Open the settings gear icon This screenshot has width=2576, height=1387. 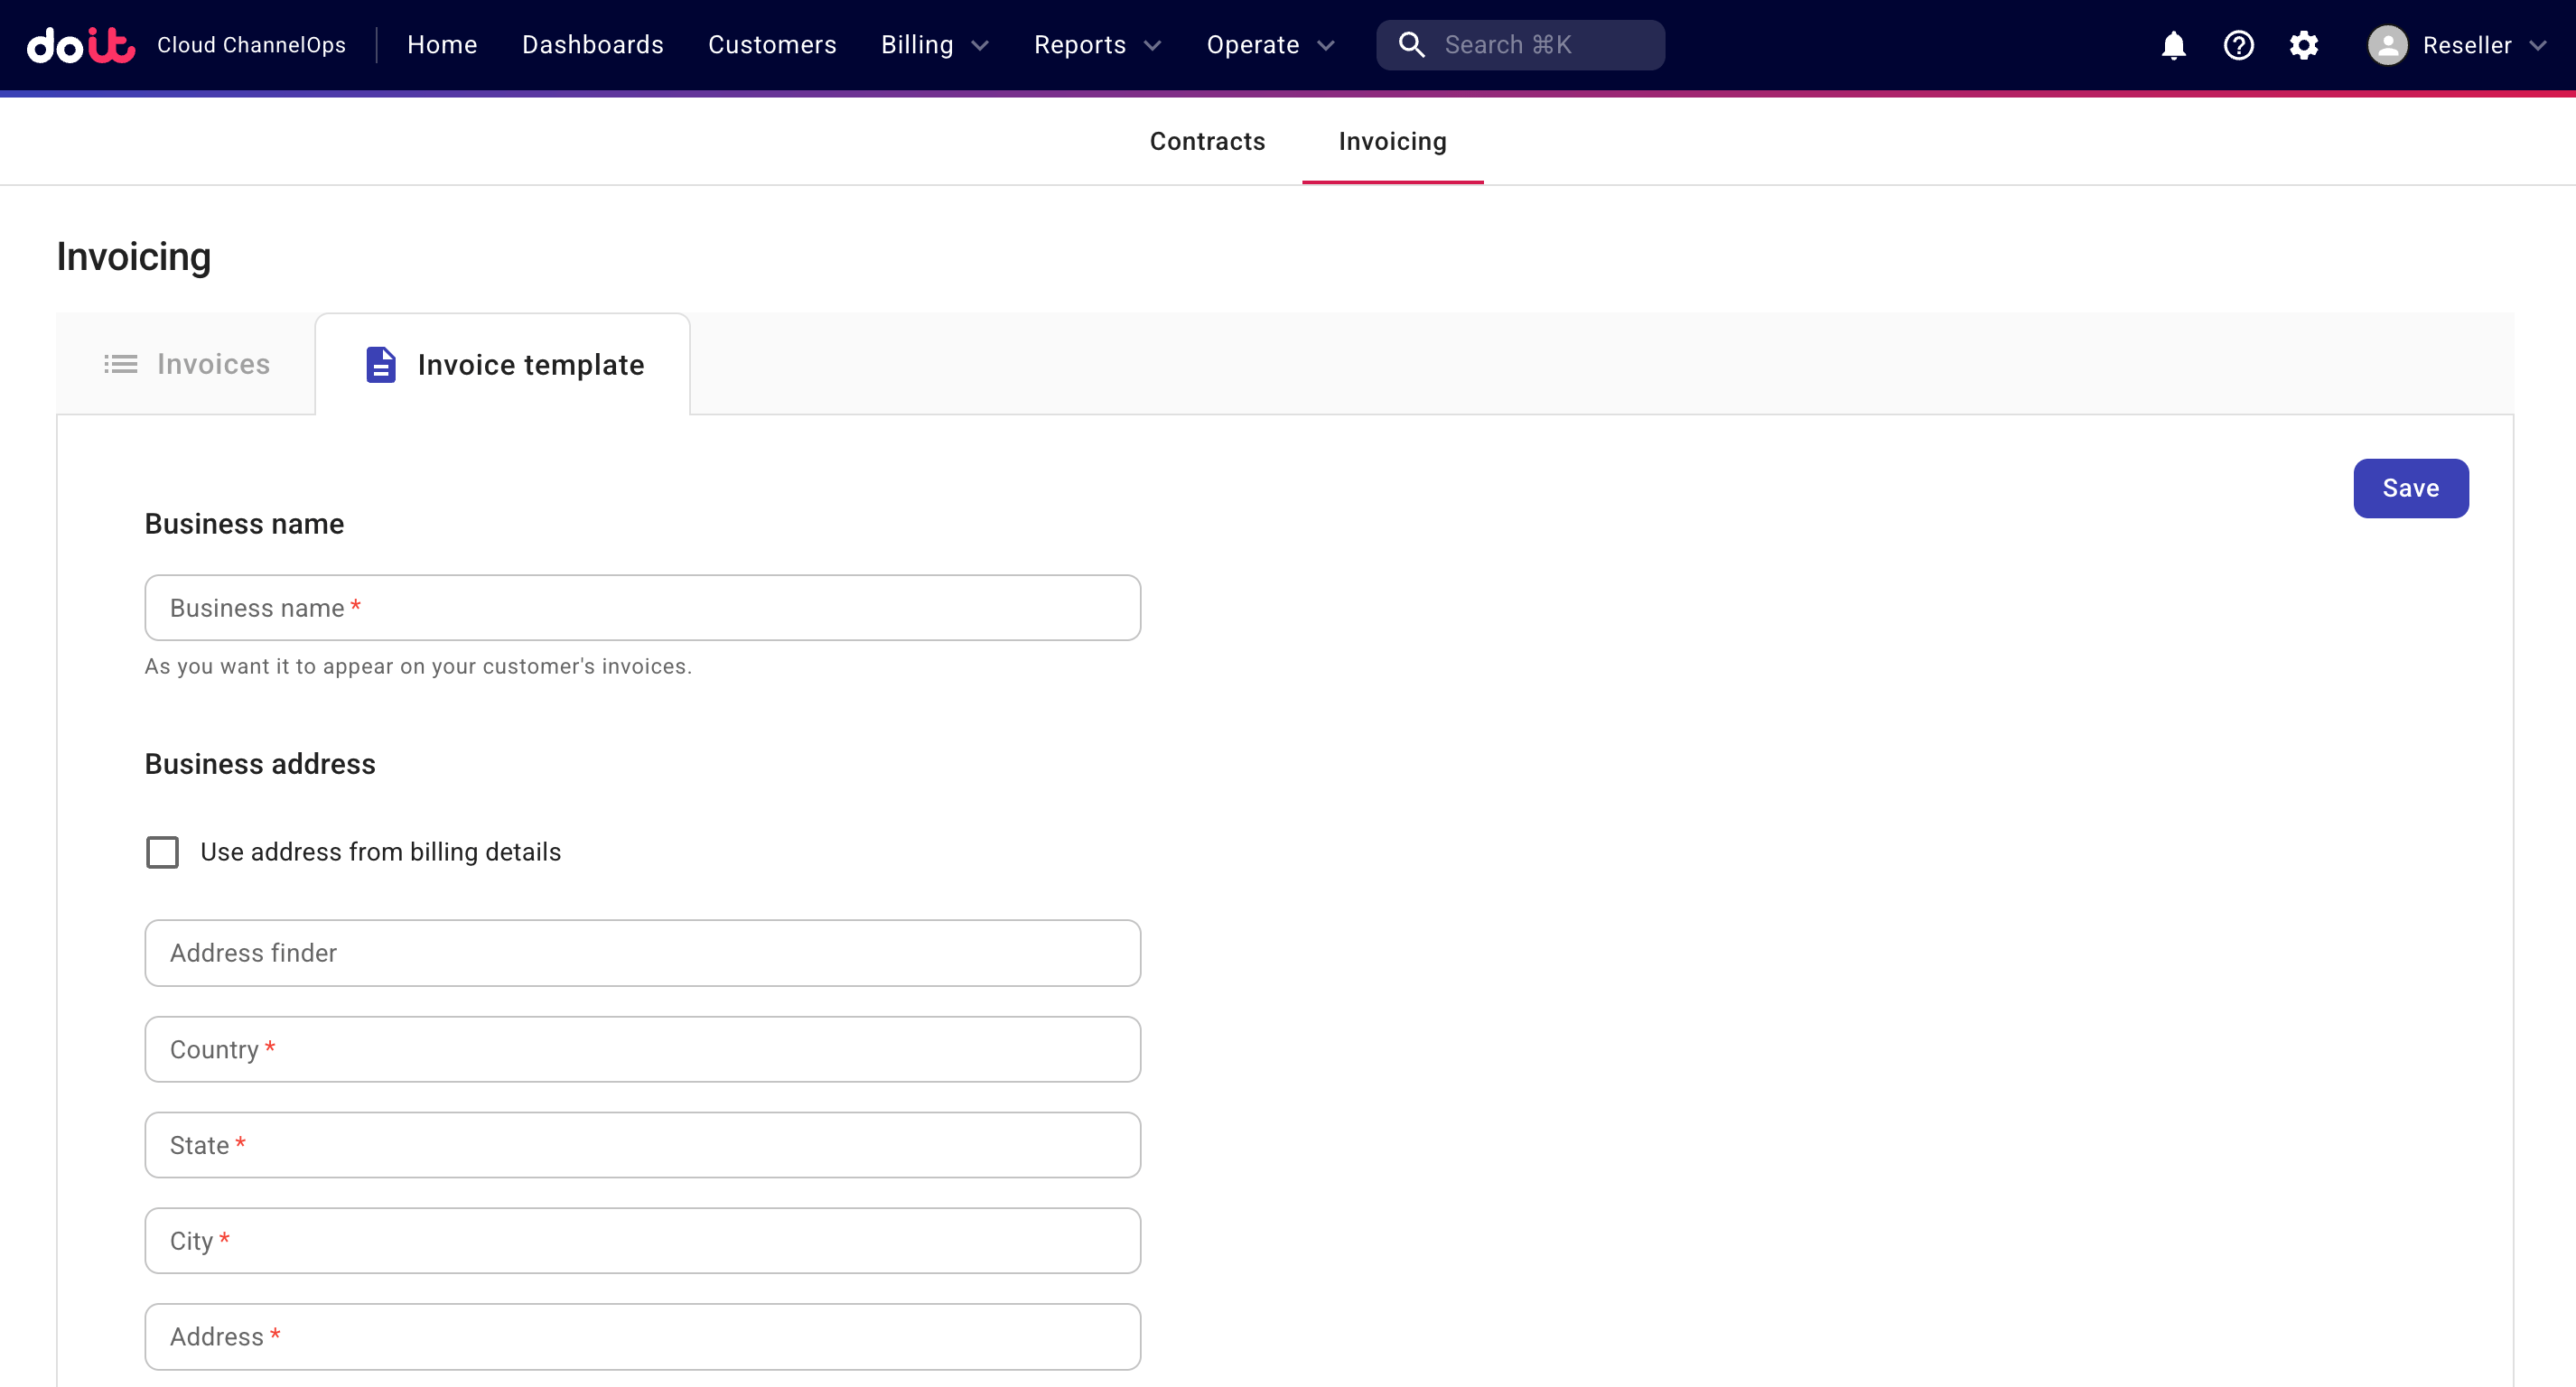2303,45
